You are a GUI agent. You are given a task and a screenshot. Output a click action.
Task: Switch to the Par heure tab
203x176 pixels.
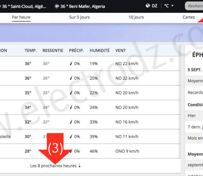coord(21,17)
